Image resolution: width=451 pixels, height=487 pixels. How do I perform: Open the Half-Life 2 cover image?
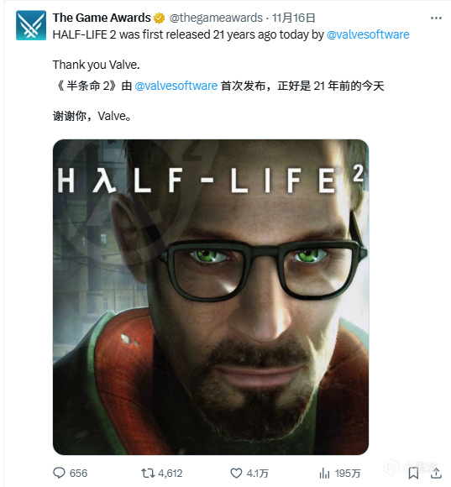211,297
